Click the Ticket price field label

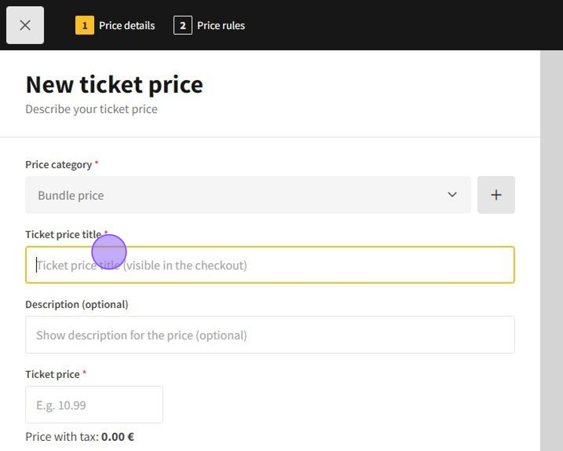tap(52, 375)
